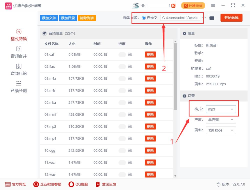
Task: Click the progress bar of 02.flac
Action: pyautogui.click(x=122, y=66)
